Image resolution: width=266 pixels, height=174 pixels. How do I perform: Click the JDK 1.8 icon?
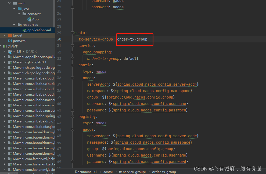(x=10, y=52)
